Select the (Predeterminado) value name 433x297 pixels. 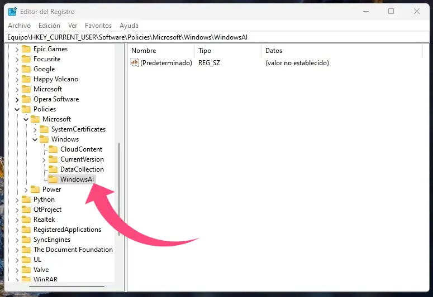click(x=166, y=63)
